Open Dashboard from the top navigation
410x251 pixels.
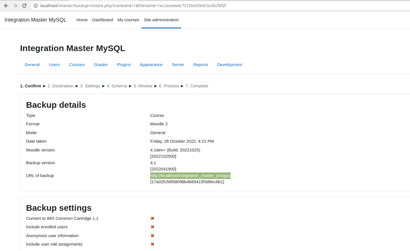102,20
